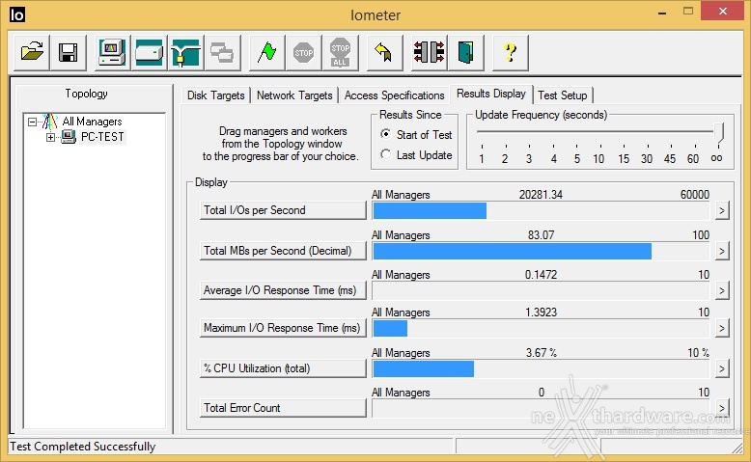Viewport: 751px width, 462px height.
Task: Click the PC-TEST computer icon
Action: (x=69, y=137)
